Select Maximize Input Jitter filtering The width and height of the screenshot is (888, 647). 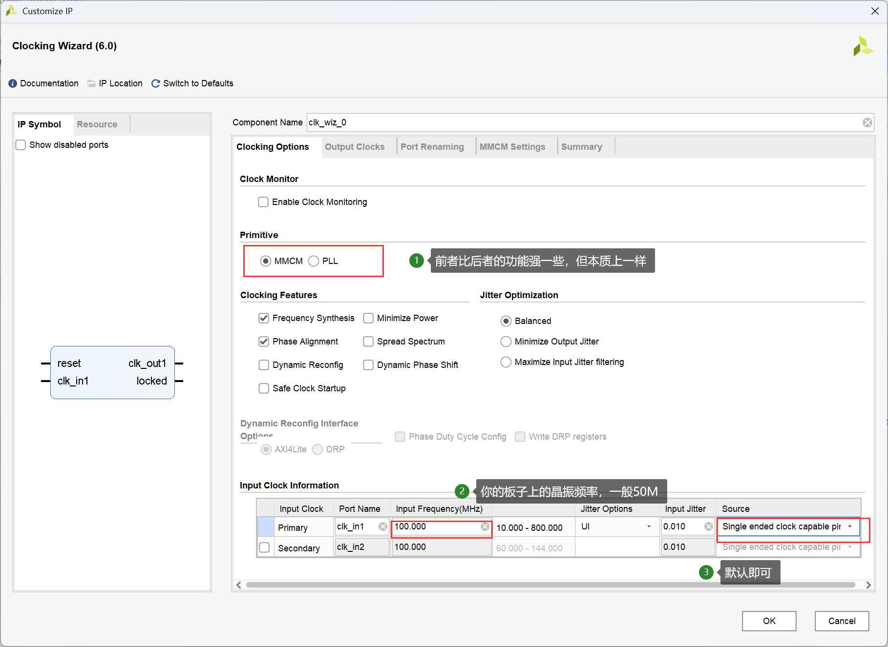tap(506, 362)
